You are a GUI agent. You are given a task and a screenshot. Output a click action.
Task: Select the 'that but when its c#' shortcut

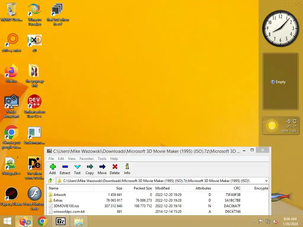pyautogui.click(x=57, y=14)
